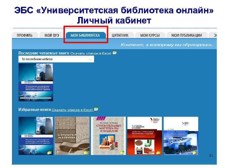Screen dimensions: 225x168
Task: Click folder icon on red Свойства book
Action: tap(159, 152)
